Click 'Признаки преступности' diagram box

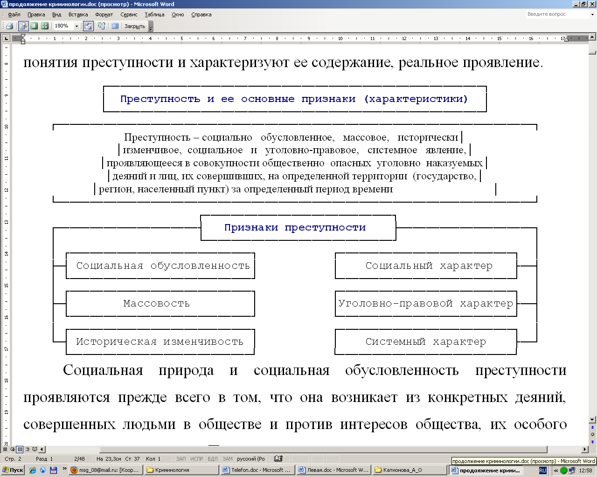point(298,228)
